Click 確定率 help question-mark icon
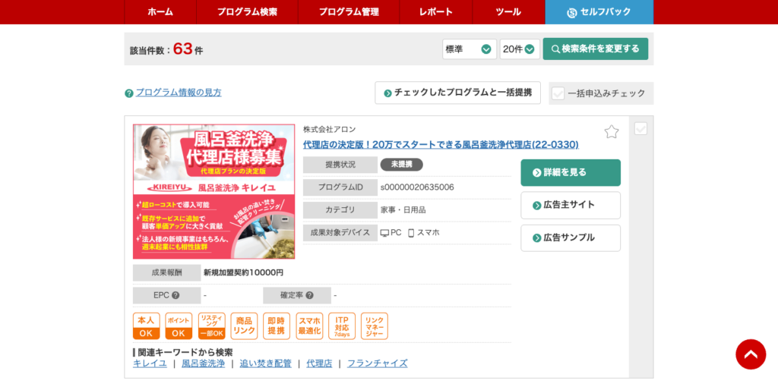 point(310,295)
